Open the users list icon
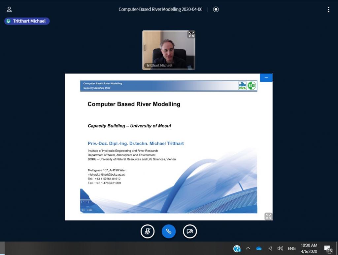Image resolution: width=338 pixels, height=255 pixels. point(9,9)
